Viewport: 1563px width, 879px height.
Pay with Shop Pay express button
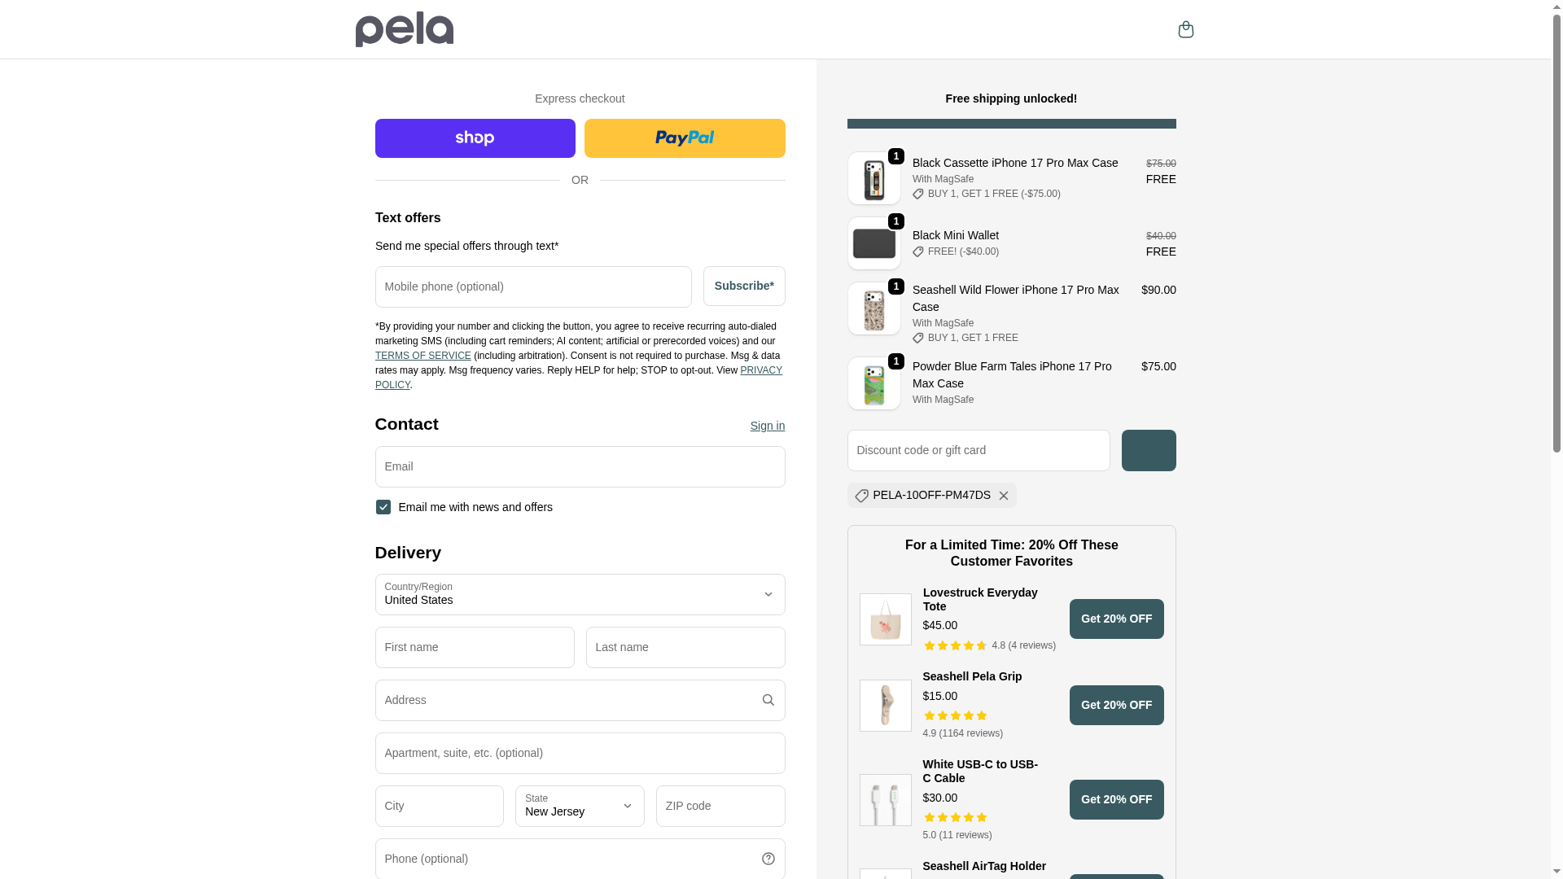475,138
